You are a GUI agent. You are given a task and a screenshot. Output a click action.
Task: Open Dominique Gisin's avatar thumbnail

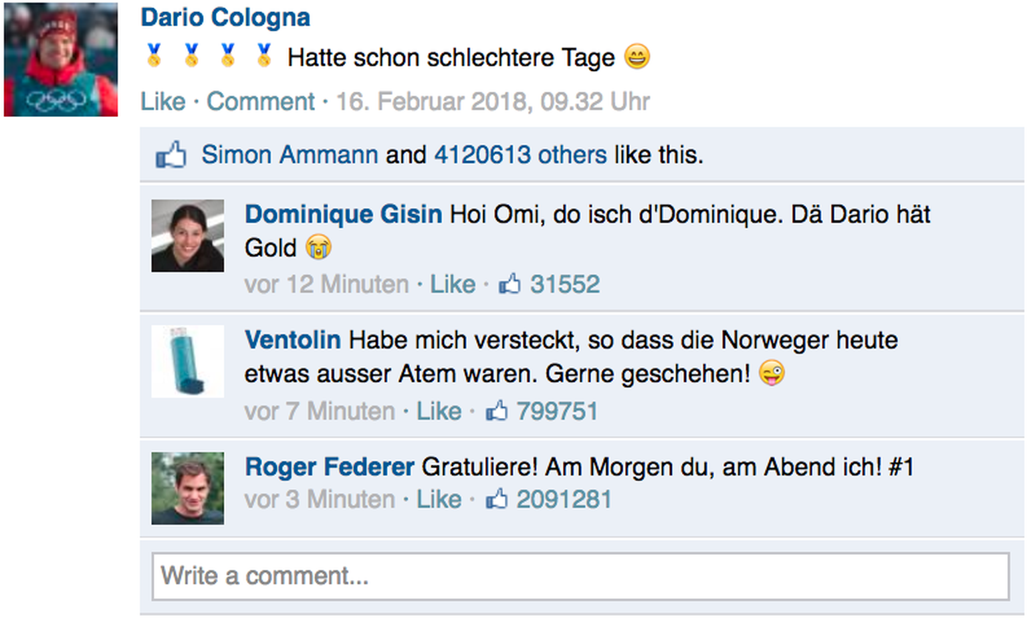[188, 235]
